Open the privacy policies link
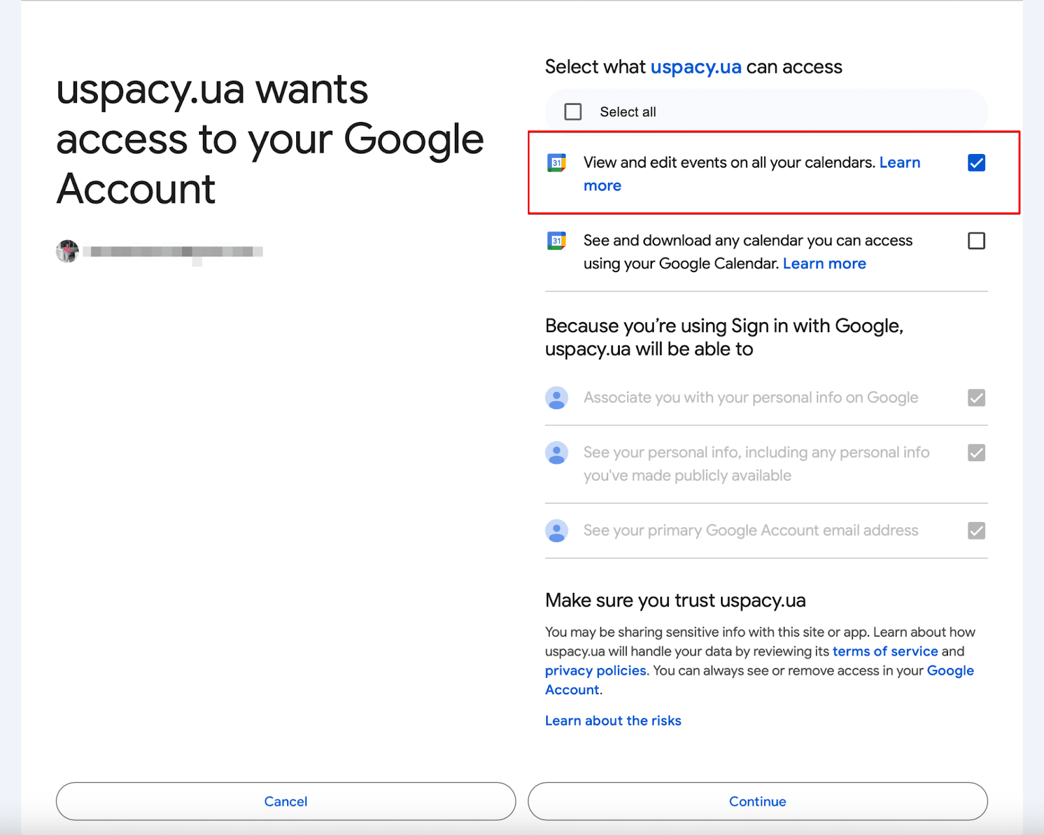 pos(595,671)
